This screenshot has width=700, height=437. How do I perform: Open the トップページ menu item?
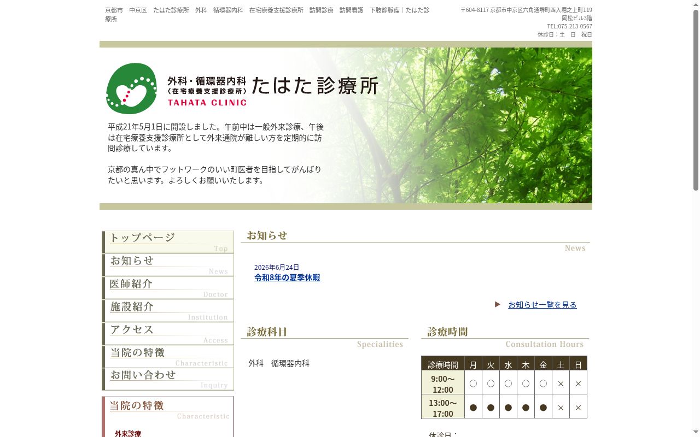click(168, 242)
